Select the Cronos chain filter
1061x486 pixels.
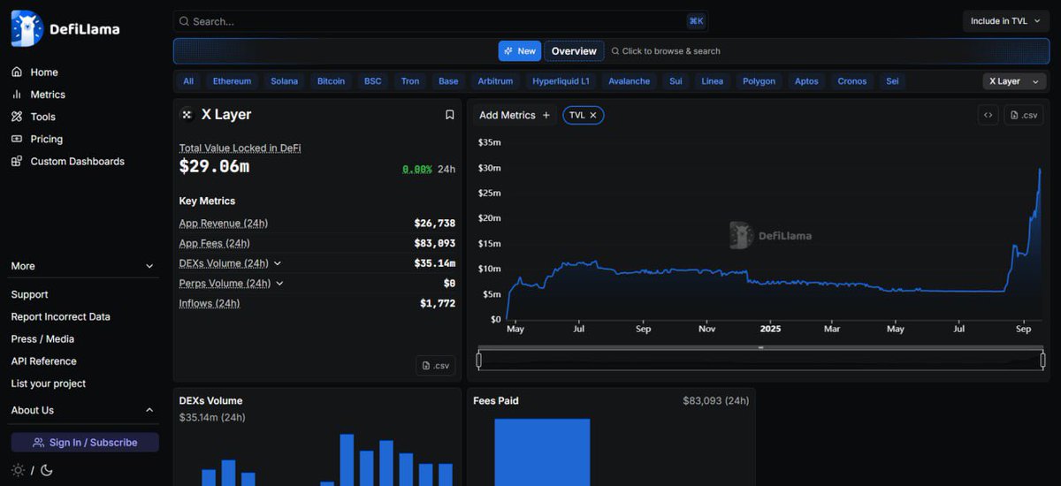(852, 81)
